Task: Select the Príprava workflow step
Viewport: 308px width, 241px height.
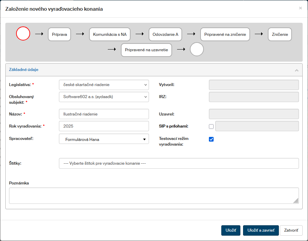Action: pyautogui.click(x=59, y=34)
